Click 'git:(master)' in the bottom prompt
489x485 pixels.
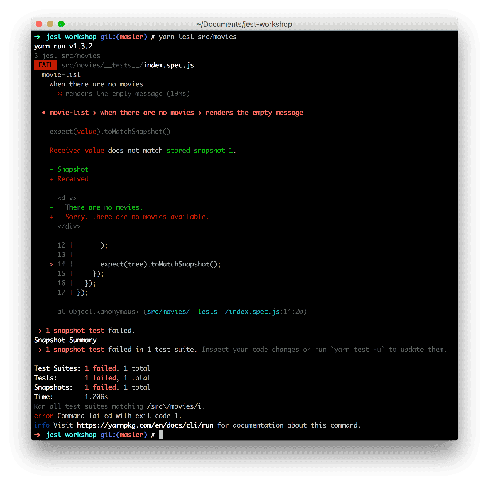[x=124, y=435]
